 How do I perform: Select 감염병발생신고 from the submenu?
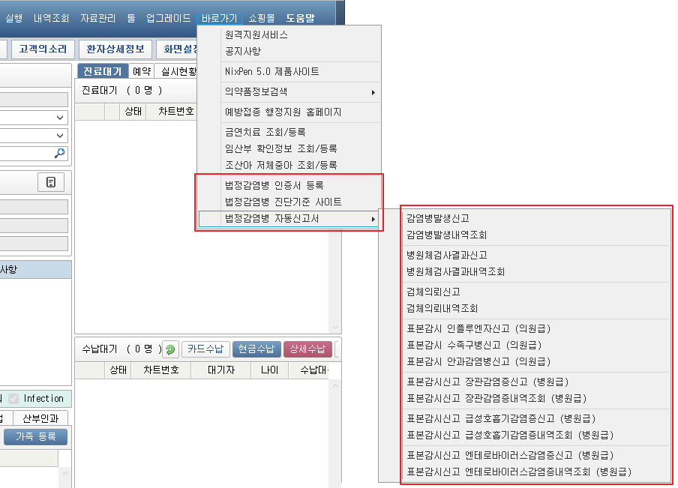[438, 219]
